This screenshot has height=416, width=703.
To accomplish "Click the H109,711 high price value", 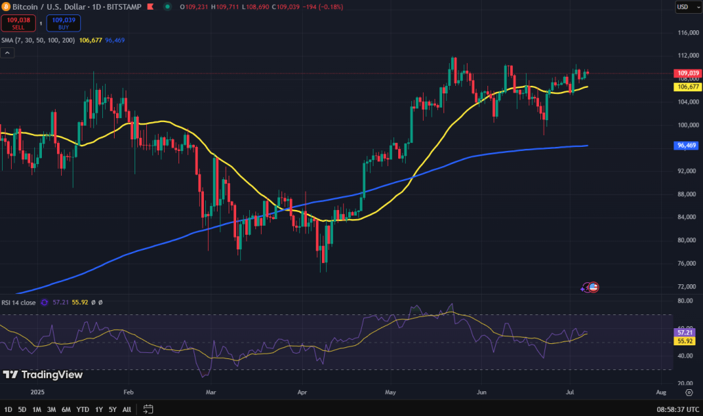I will click(225, 7).
